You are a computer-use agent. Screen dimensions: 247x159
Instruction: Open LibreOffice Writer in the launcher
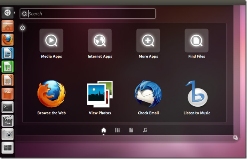coord(7,53)
